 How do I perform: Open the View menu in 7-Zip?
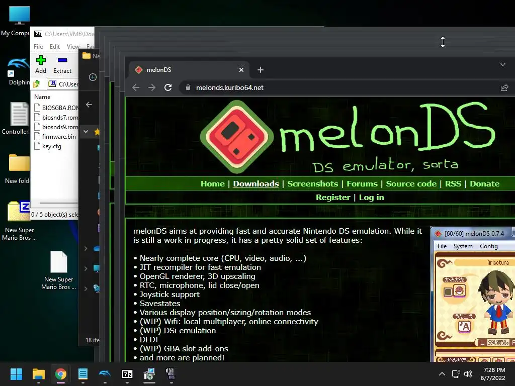(72, 47)
